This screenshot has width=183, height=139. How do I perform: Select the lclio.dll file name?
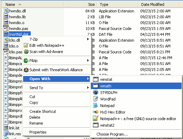[x=15, y=40]
